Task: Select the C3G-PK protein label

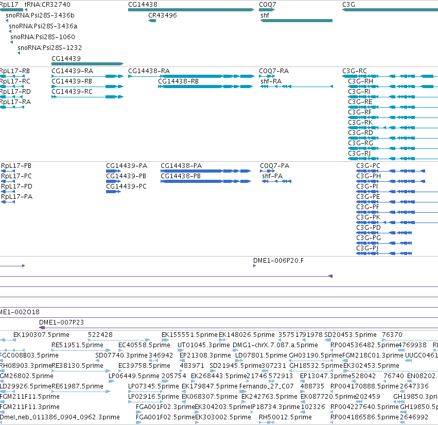Action: 369,217
